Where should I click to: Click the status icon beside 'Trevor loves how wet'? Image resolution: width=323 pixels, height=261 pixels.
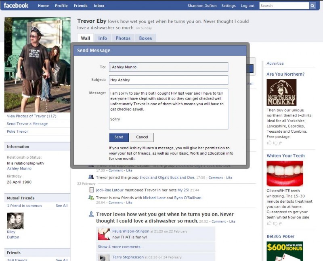pyautogui.click(x=91, y=214)
